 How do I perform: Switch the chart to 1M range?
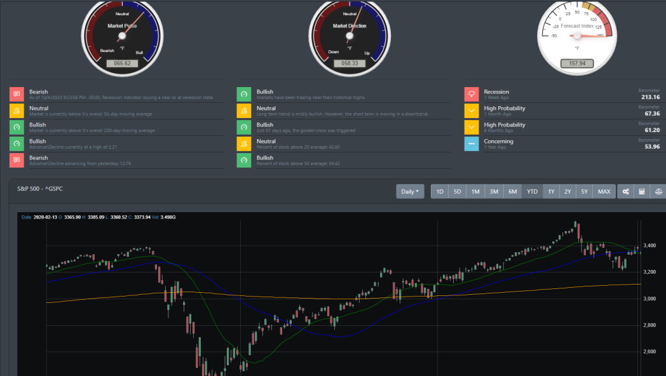pos(475,191)
